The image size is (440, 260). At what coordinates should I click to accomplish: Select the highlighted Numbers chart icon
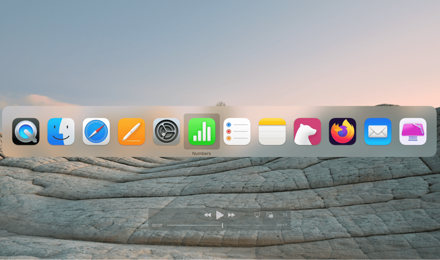point(202,131)
